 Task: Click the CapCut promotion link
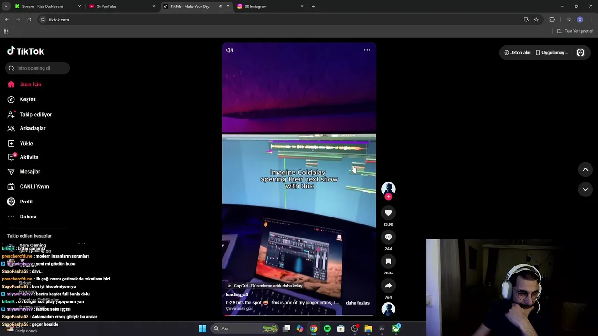[x=264, y=286]
